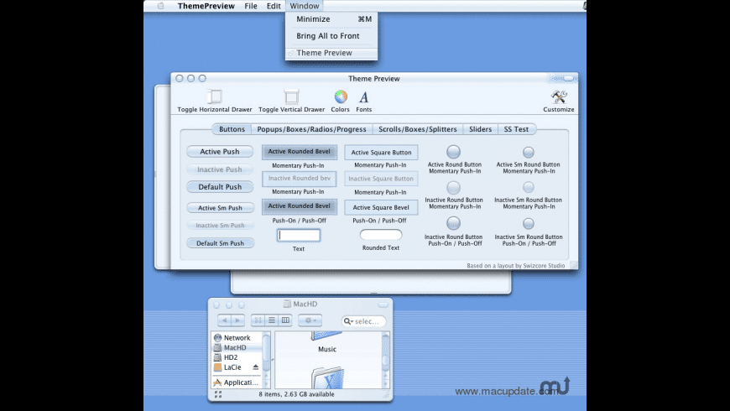
Task: Select Theme Preview in Window menu
Action: [x=331, y=53]
